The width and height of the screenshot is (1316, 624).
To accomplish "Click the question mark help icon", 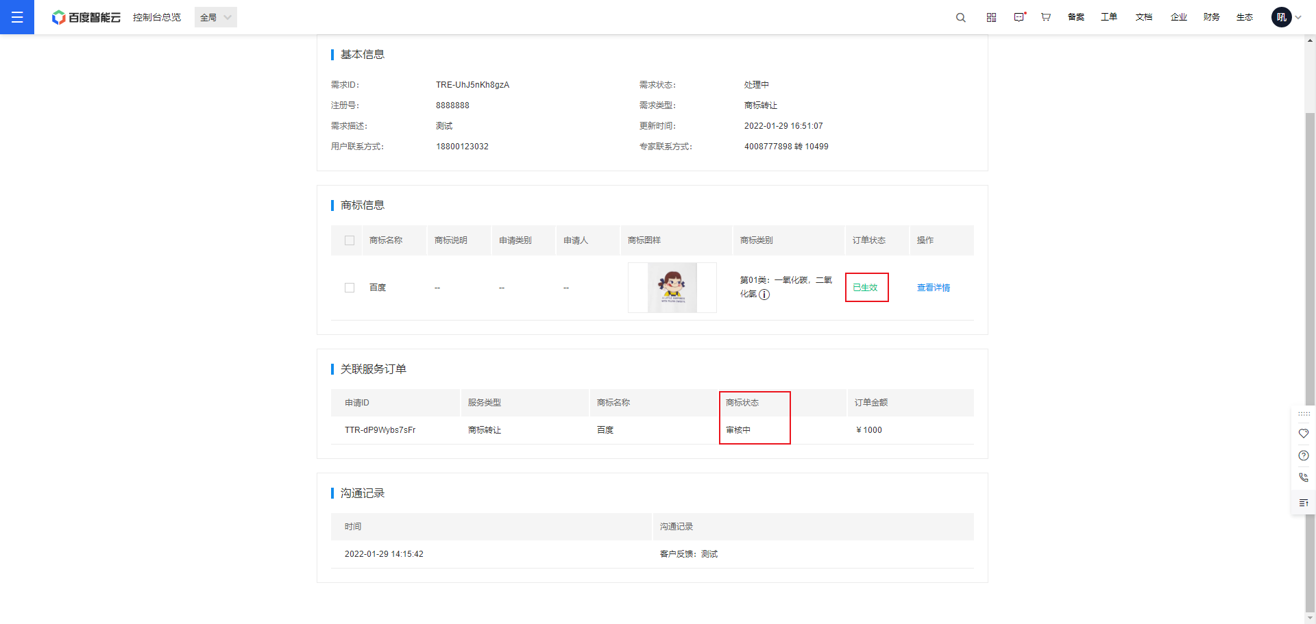I will (1303, 455).
